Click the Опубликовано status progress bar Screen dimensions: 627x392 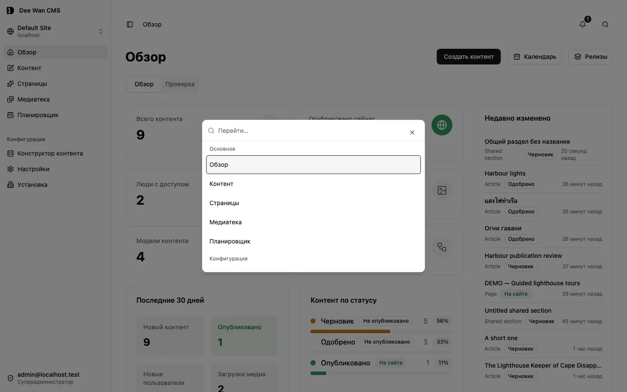tap(381, 373)
